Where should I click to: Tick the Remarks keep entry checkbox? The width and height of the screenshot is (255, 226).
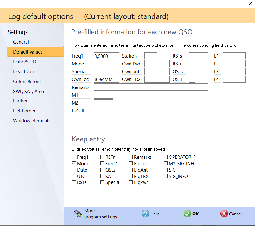coord(130,157)
